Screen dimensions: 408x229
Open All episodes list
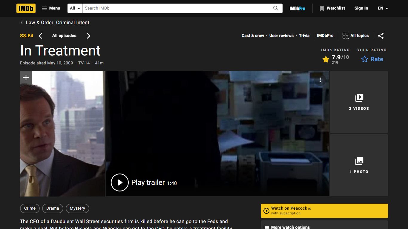pos(64,36)
